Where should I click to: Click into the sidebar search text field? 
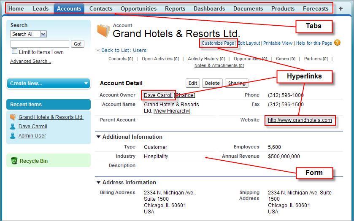(x=40, y=44)
